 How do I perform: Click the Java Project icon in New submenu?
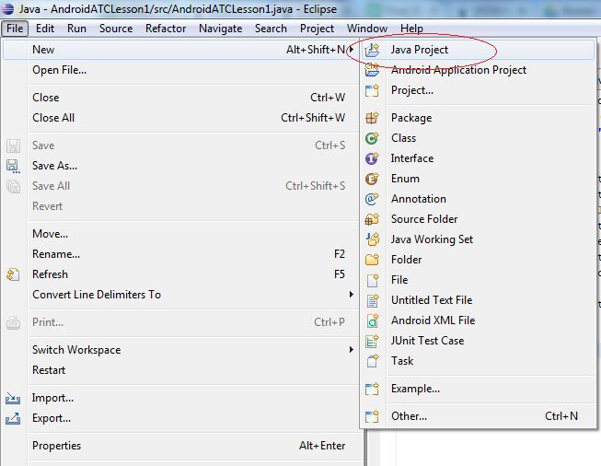pyautogui.click(x=372, y=50)
